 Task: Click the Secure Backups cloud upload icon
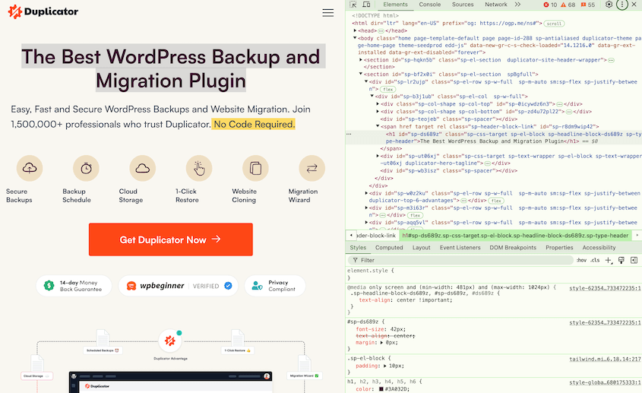[x=30, y=168]
